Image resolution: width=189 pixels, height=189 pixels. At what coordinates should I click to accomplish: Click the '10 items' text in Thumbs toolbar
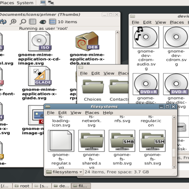[68, 22]
